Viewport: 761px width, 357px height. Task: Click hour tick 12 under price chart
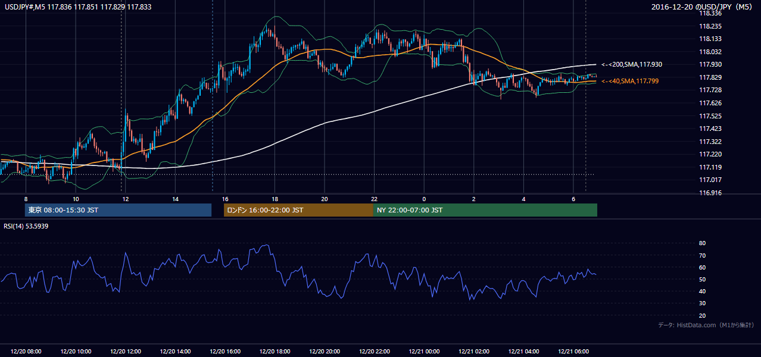(x=125, y=198)
